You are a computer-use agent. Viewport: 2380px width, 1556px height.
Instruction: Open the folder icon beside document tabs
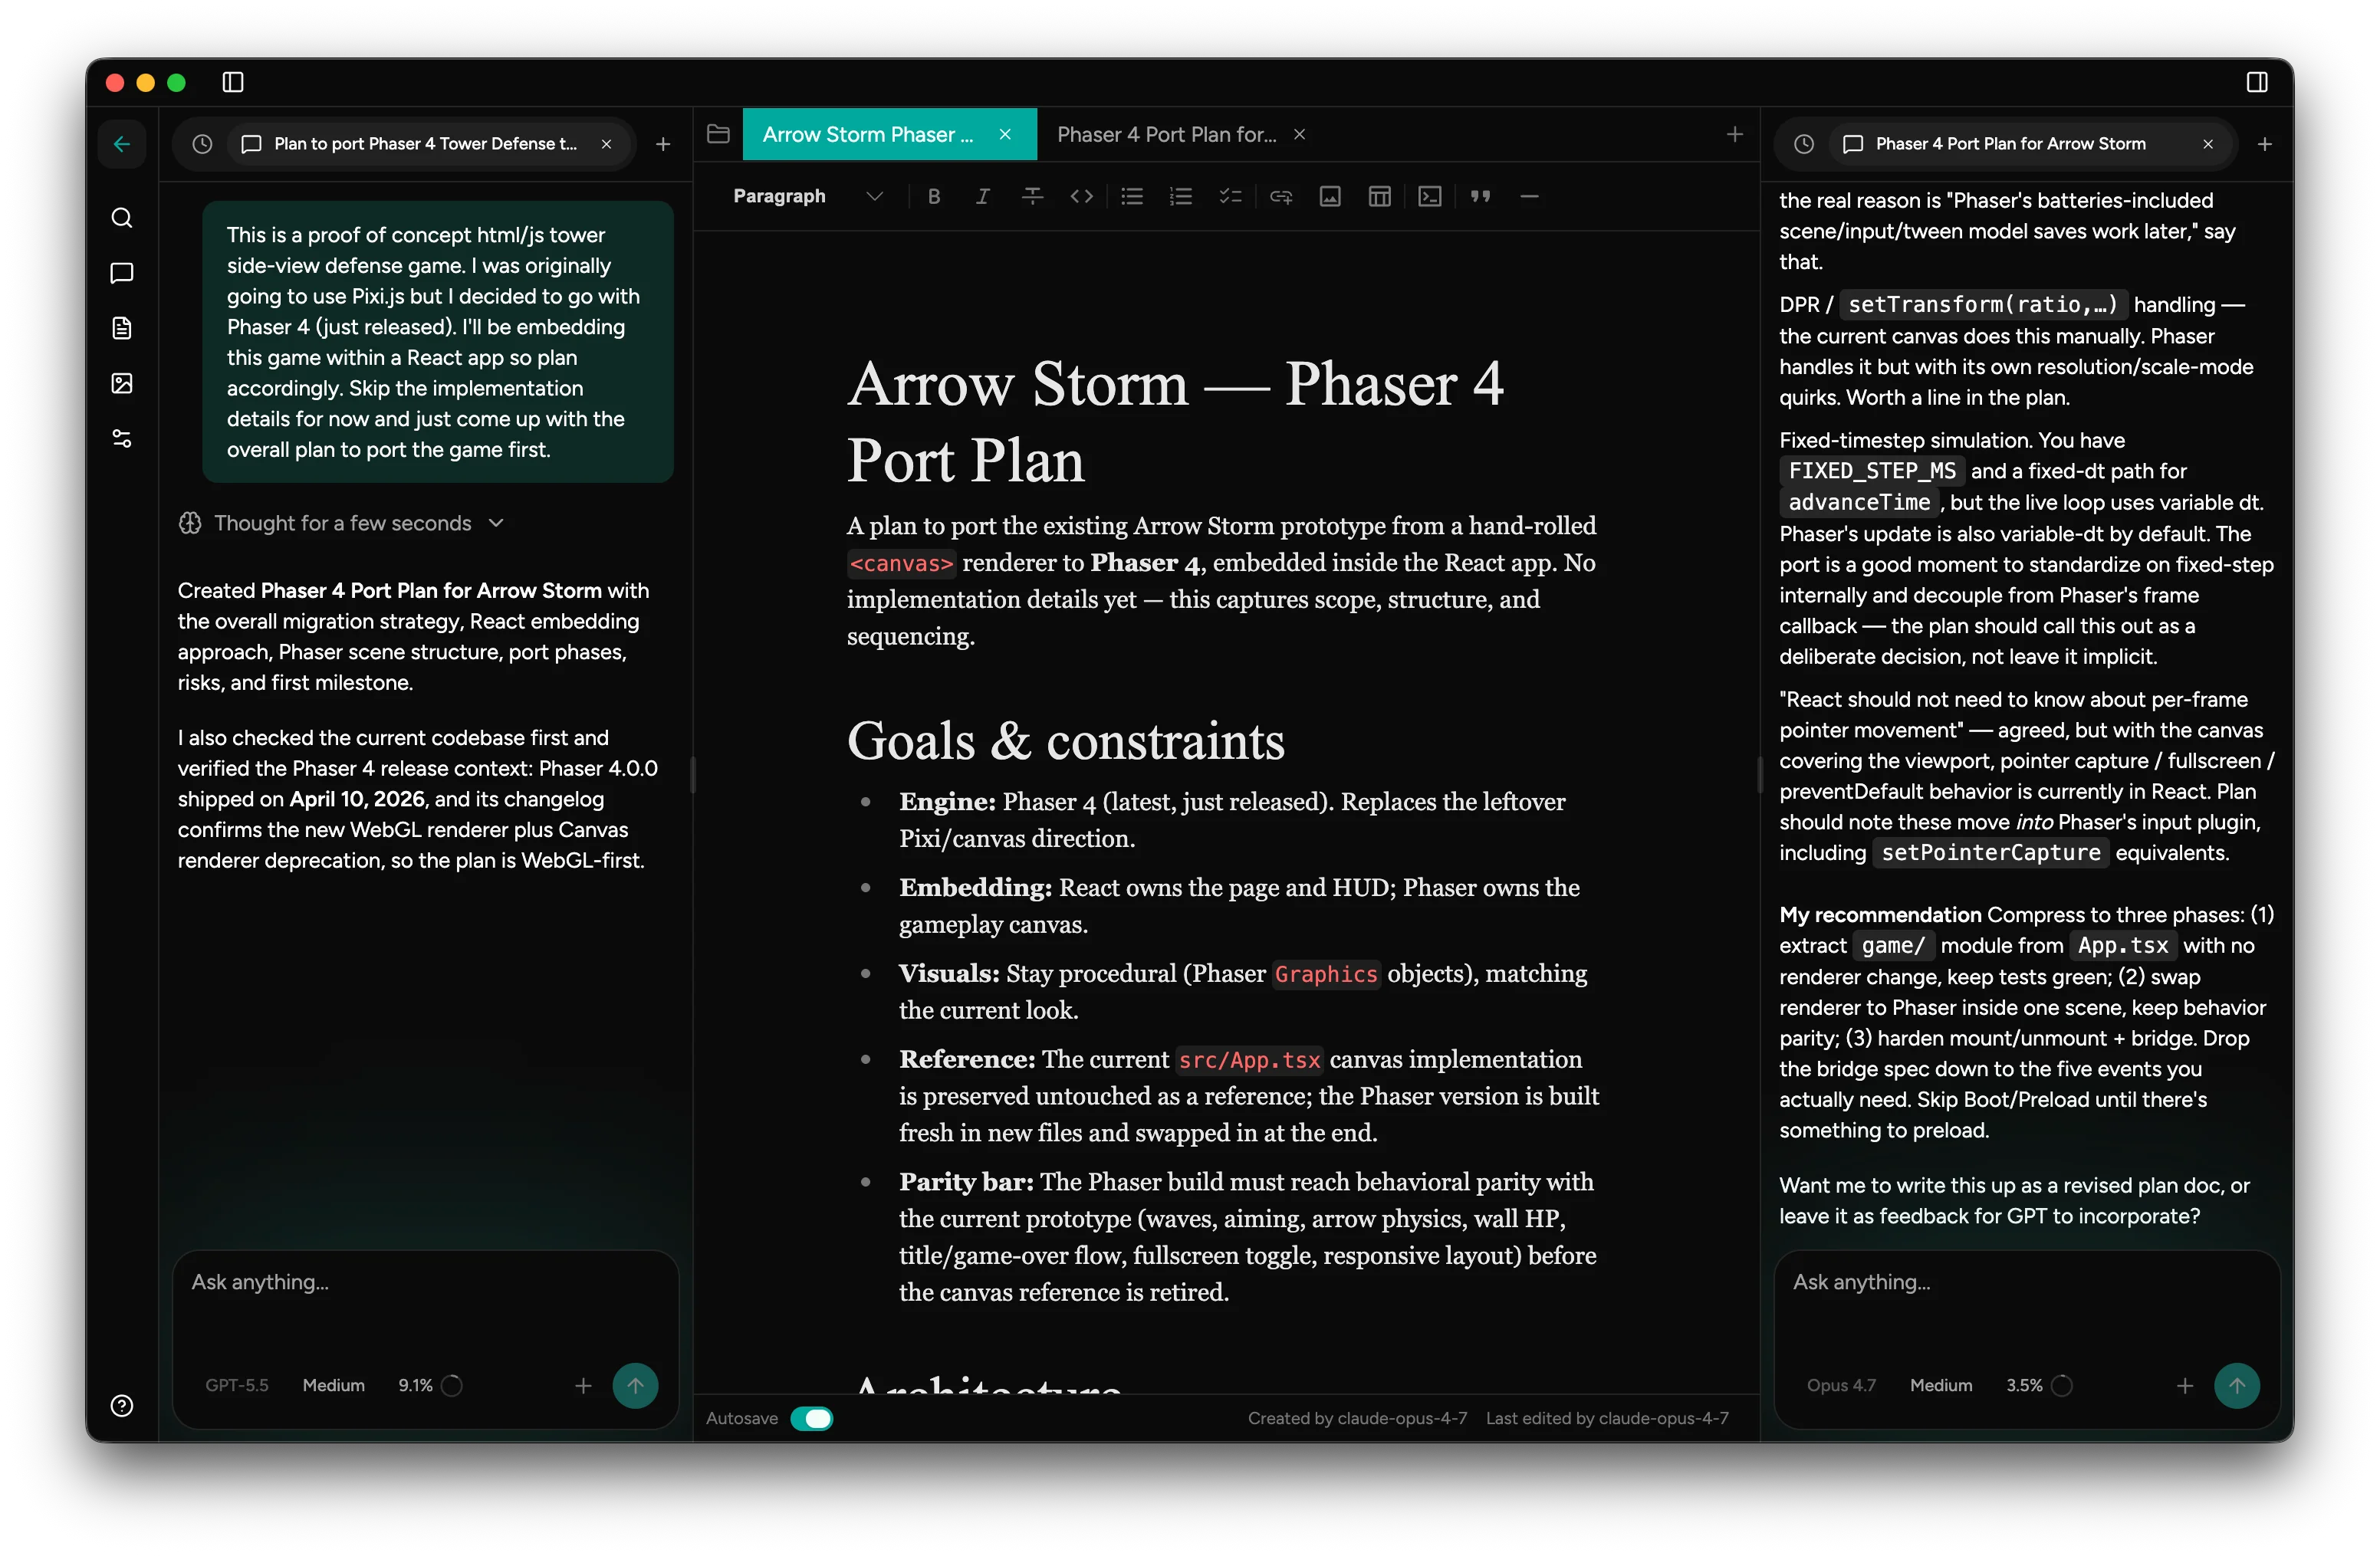[718, 134]
